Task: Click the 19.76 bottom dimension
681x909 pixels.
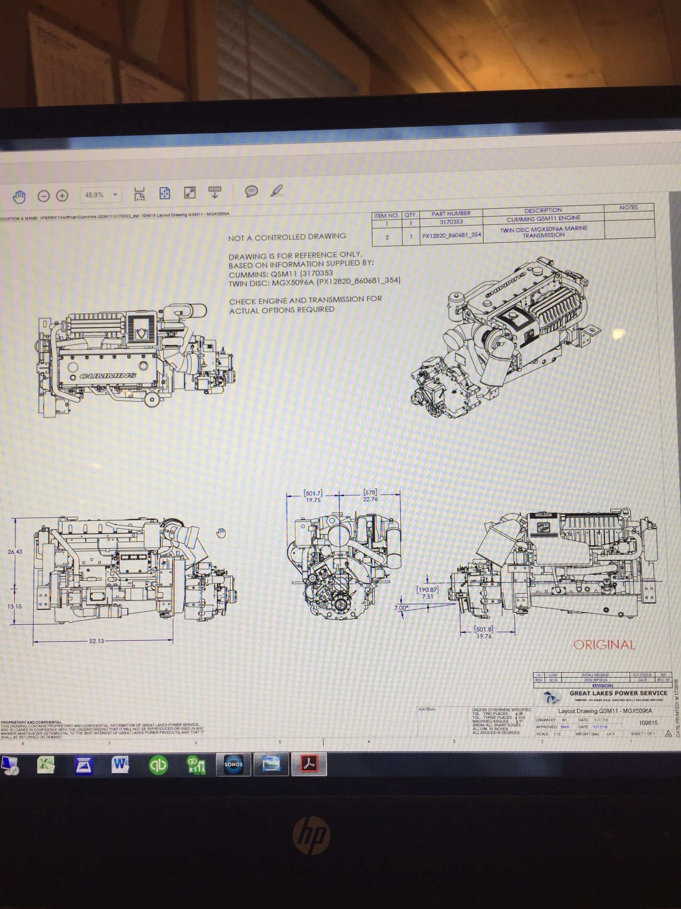Action: [x=484, y=636]
